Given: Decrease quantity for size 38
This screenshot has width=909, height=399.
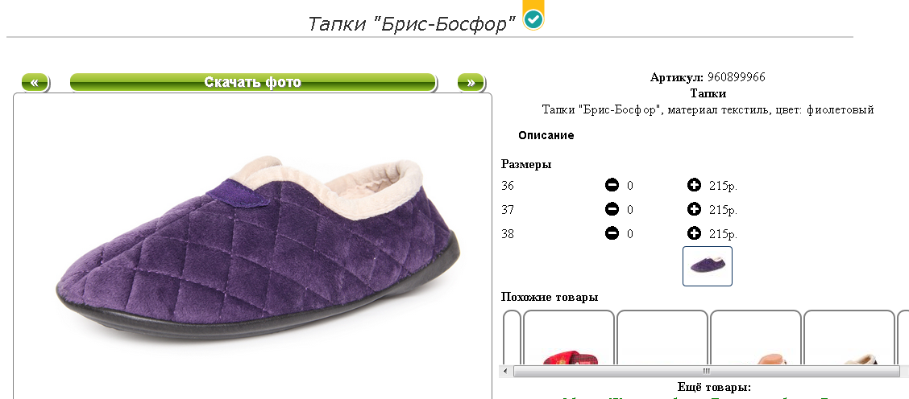Looking at the screenshot, I should pos(612,233).
